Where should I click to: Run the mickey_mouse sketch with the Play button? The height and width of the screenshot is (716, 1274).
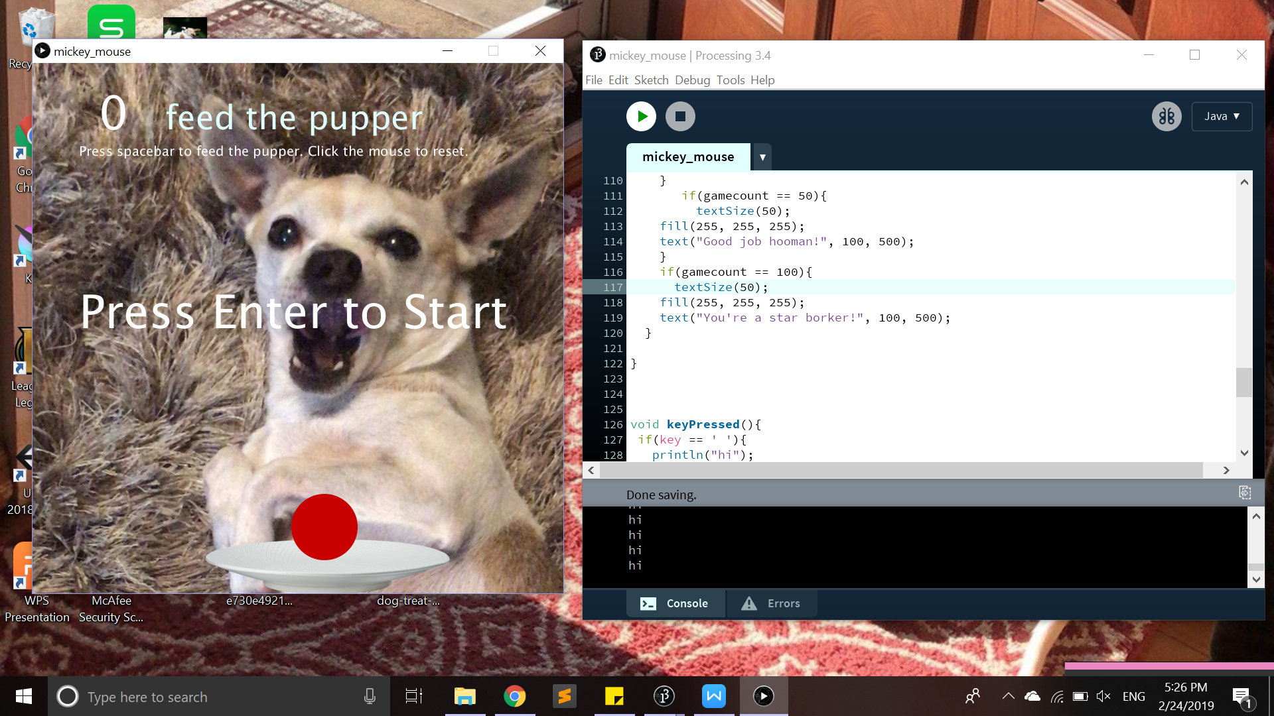pos(640,116)
